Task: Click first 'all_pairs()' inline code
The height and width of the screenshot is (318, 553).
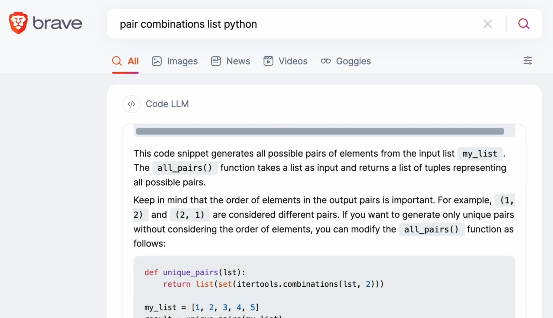Action: point(185,168)
